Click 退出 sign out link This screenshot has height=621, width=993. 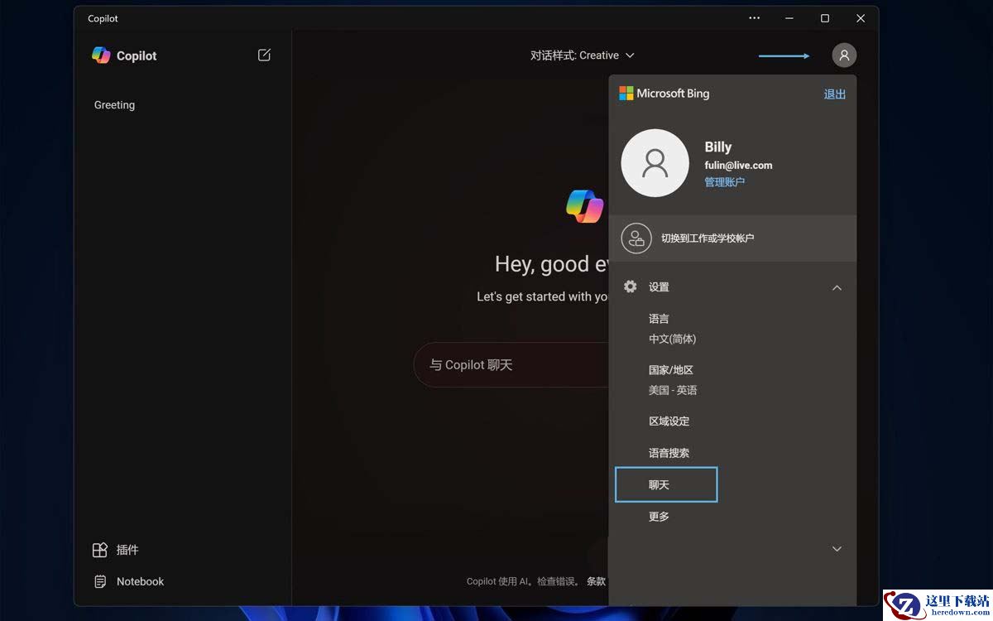pos(835,94)
